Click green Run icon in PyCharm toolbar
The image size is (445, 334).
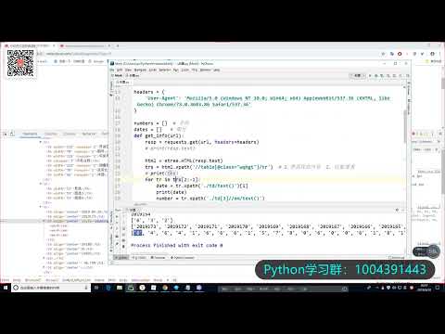370,75
